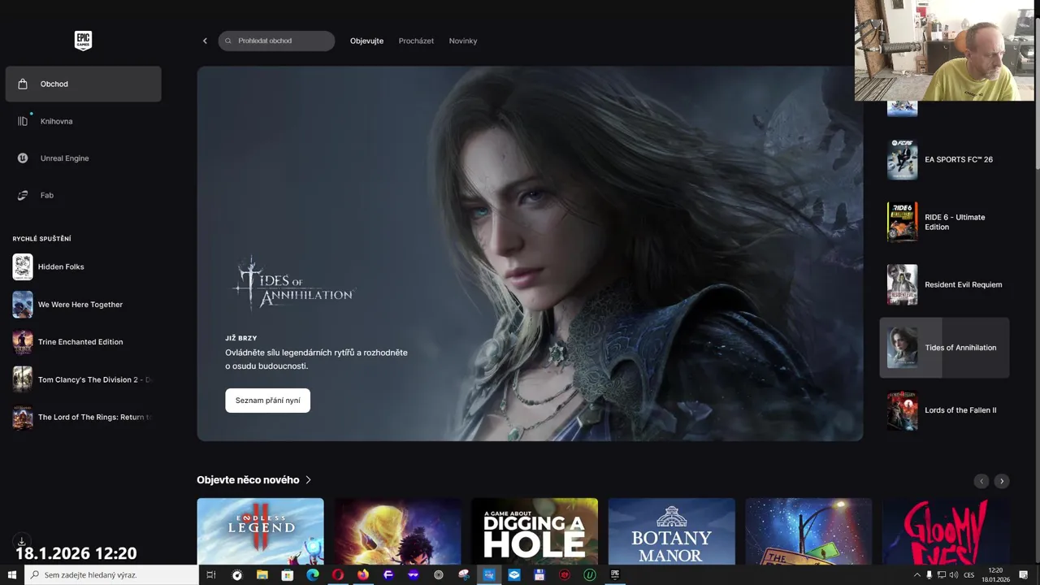This screenshot has height=585, width=1040.
Task: Open Task View in the taskbar
Action: coord(211,574)
